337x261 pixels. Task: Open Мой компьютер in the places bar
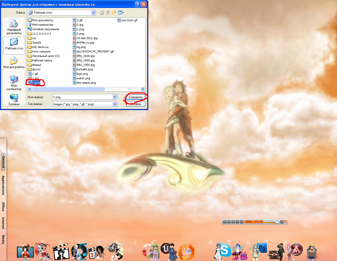click(14, 83)
